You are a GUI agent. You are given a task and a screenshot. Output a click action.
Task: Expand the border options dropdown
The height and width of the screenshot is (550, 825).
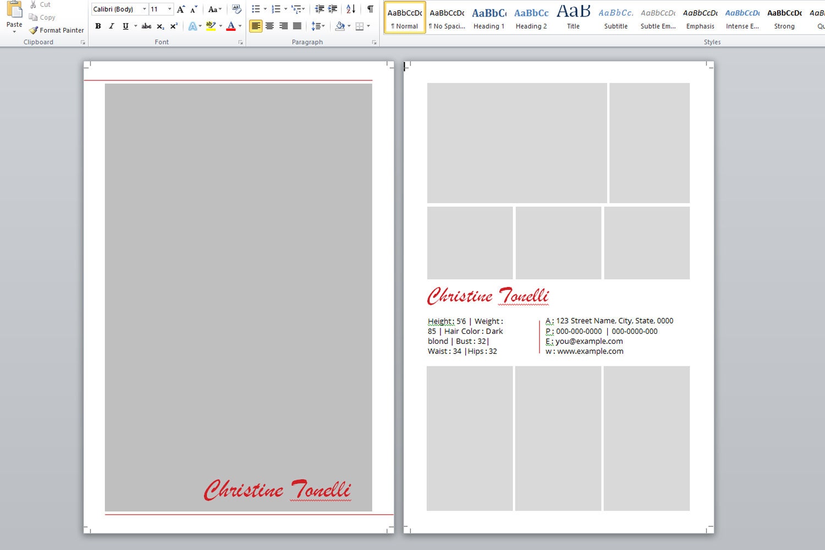367,26
